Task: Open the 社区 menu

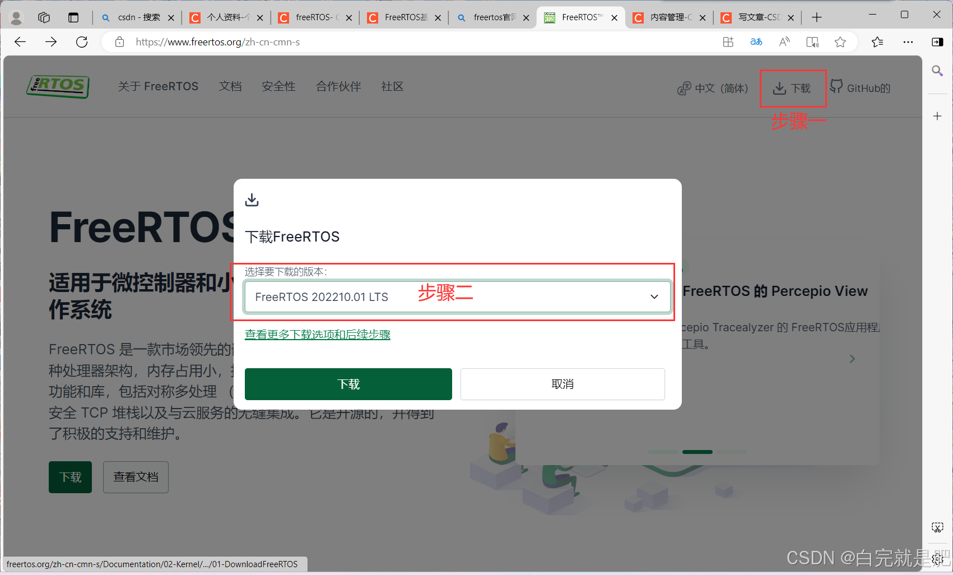Action: click(392, 86)
